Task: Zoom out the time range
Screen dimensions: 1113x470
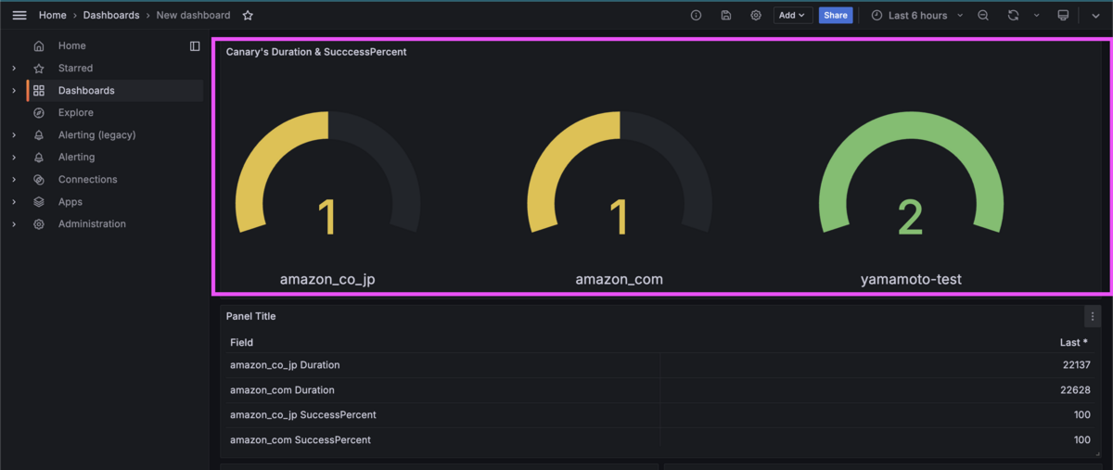Action: pos(983,16)
